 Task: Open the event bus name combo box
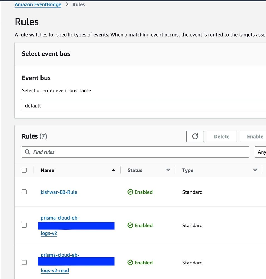click(x=144, y=106)
